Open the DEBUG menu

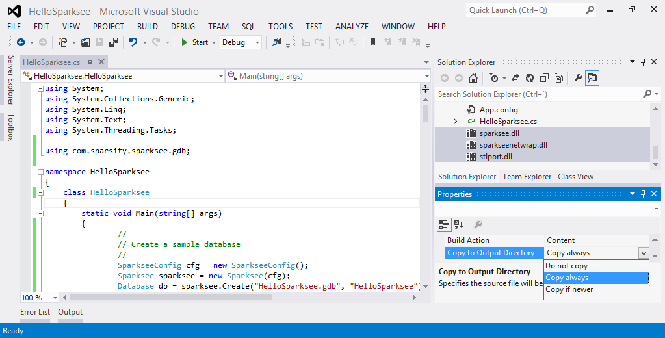(183, 26)
